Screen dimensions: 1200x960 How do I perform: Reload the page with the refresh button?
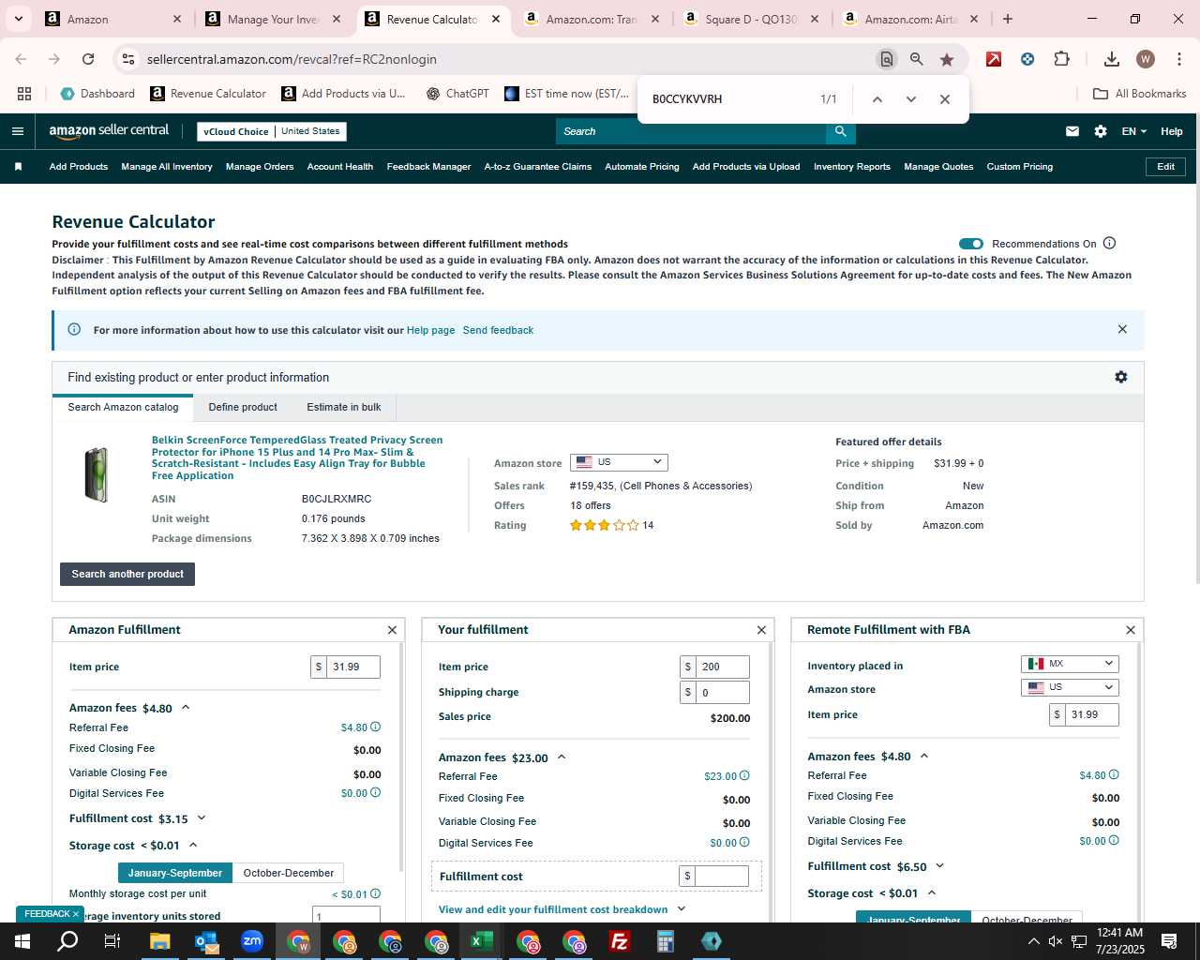tap(88, 59)
